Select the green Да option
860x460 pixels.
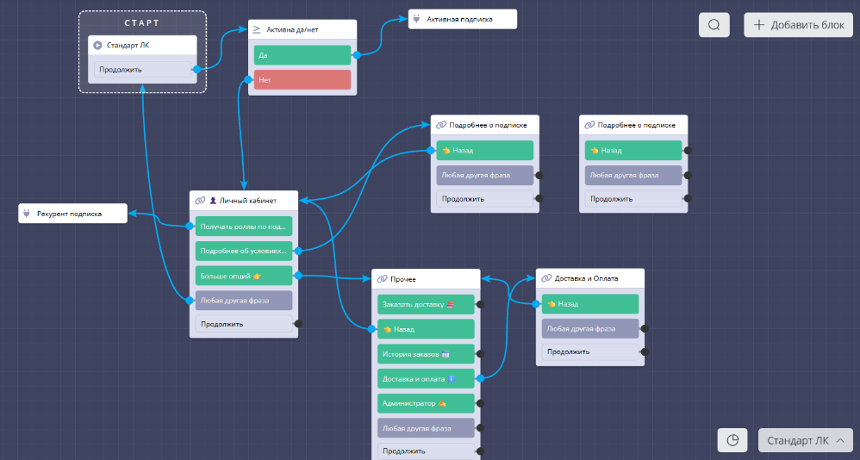coord(302,55)
